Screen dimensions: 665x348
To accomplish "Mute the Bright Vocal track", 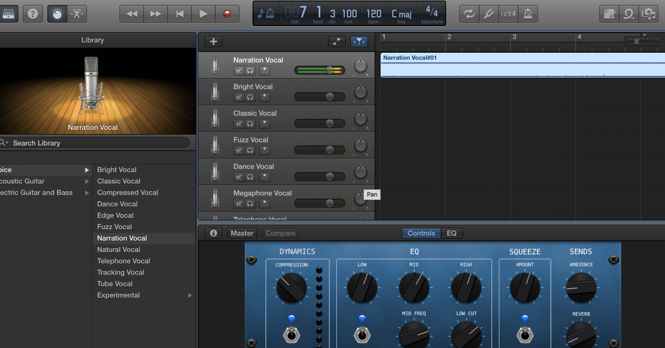I will (x=238, y=97).
